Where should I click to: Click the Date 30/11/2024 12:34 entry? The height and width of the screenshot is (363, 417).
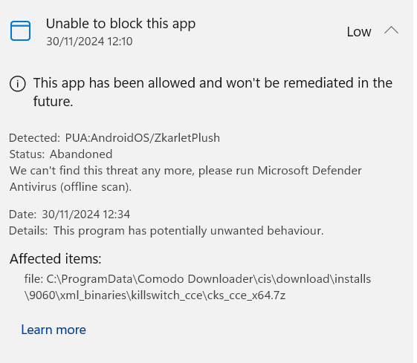pyautogui.click(x=69, y=215)
